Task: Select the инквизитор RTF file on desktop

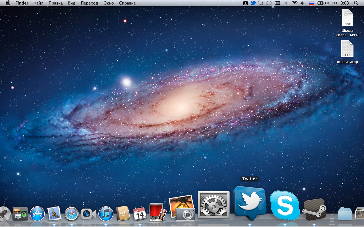Action: (x=347, y=49)
